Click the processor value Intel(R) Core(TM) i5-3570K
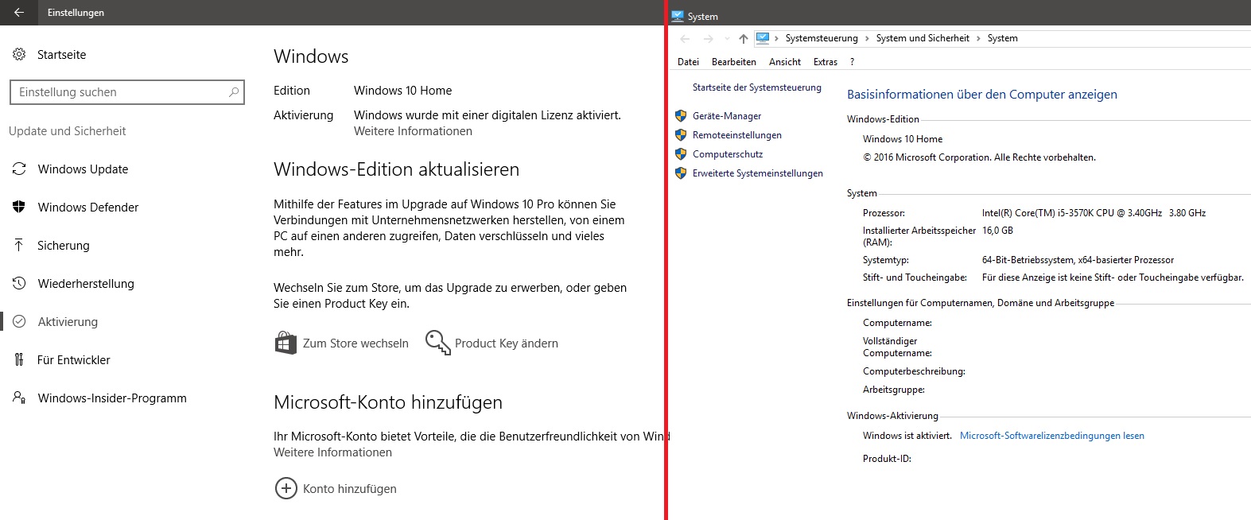The image size is (1251, 520). pos(1094,213)
